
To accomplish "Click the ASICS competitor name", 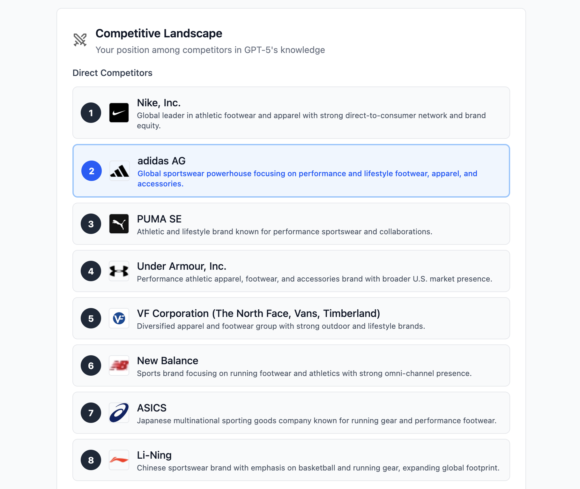I will (x=152, y=408).
